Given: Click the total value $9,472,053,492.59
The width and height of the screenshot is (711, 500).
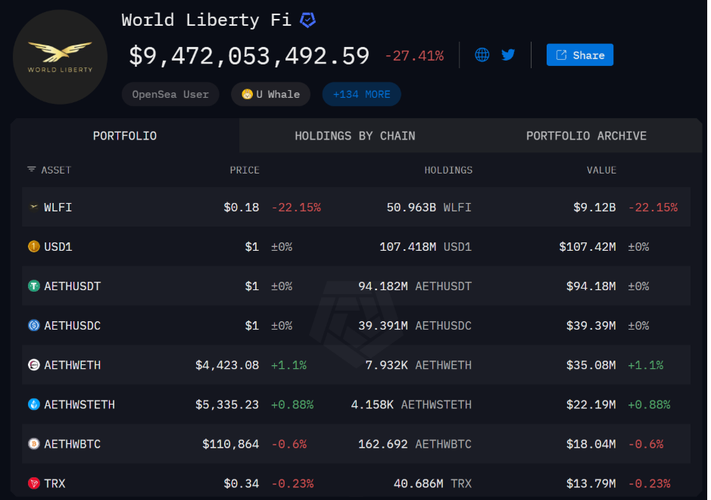Looking at the screenshot, I should coord(249,56).
